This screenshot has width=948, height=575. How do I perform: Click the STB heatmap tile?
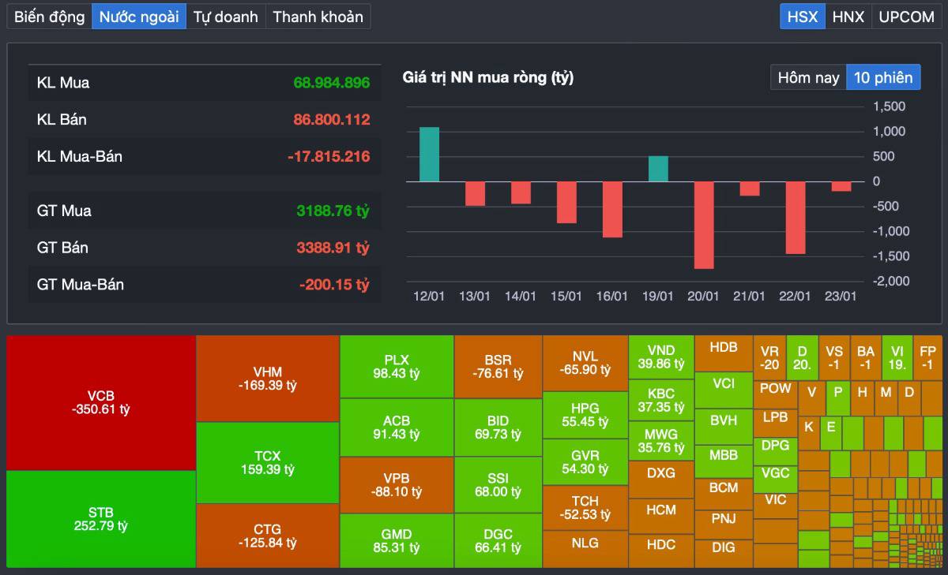[x=100, y=519]
